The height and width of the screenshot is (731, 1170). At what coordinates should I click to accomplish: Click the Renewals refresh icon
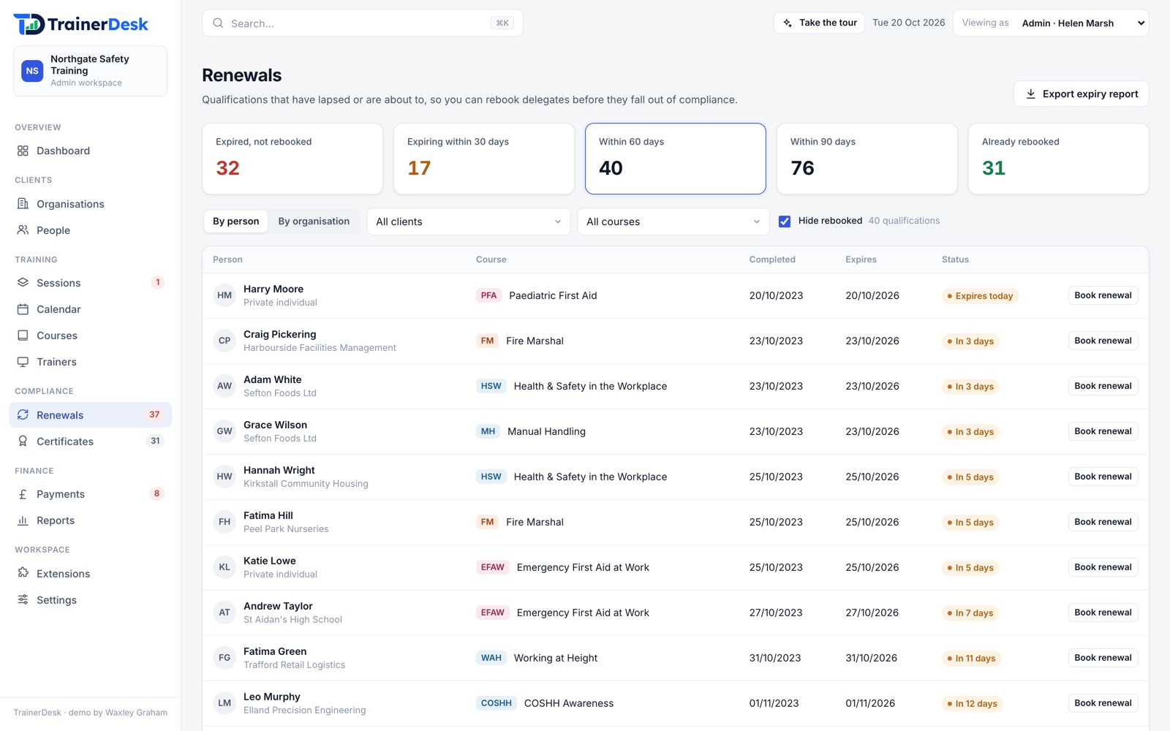click(x=23, y=414)
